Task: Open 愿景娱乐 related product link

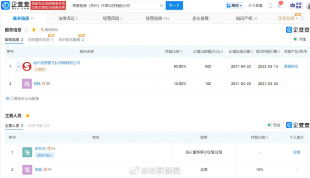Action: click(291, 67)
